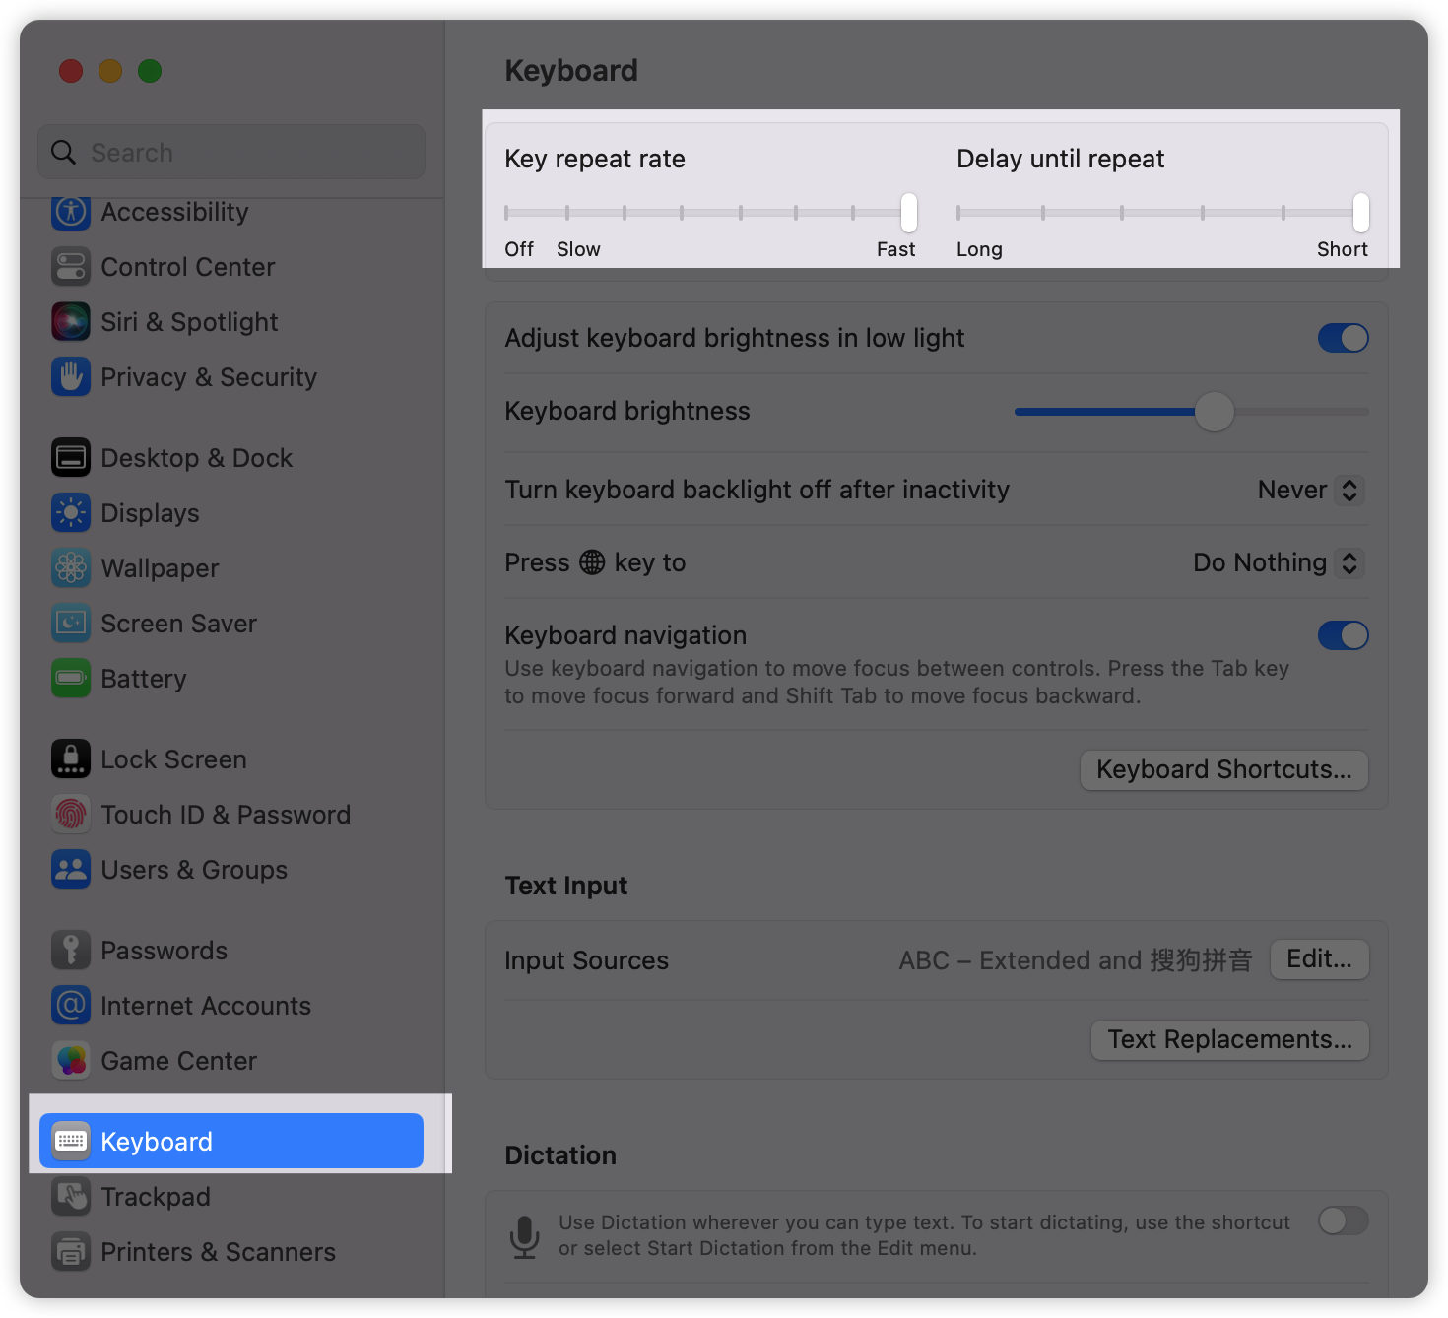This screenshot has width=1448, height=1318.
Task: Open Game Center settings
Action: pos(231,1061)
